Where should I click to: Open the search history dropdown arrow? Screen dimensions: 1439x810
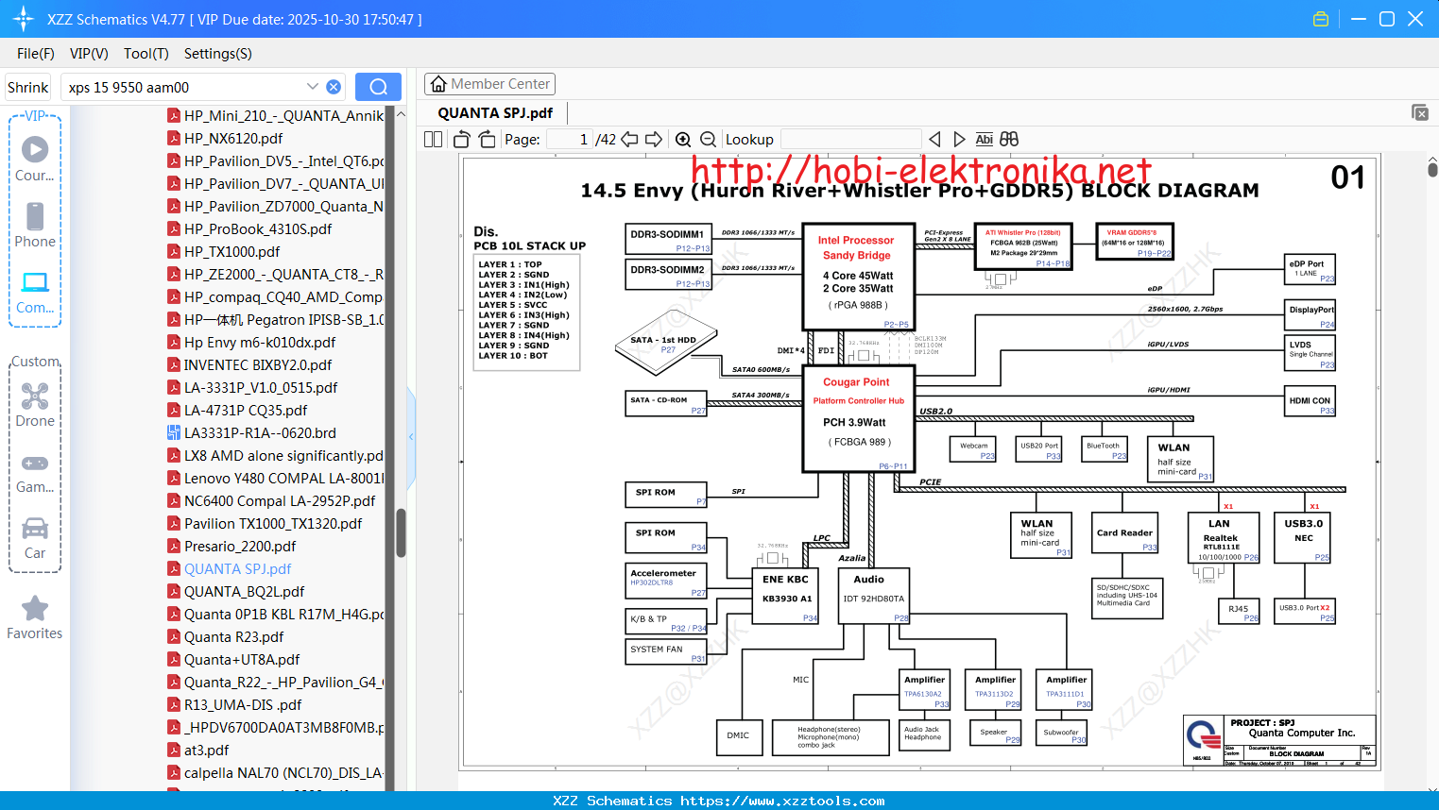pos(313,87)
